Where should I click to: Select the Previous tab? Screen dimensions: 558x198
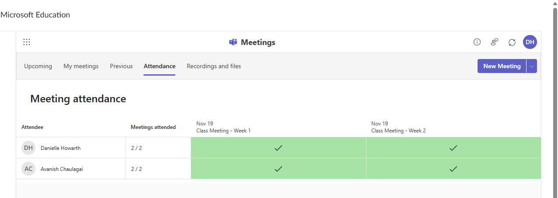[121, 66]
